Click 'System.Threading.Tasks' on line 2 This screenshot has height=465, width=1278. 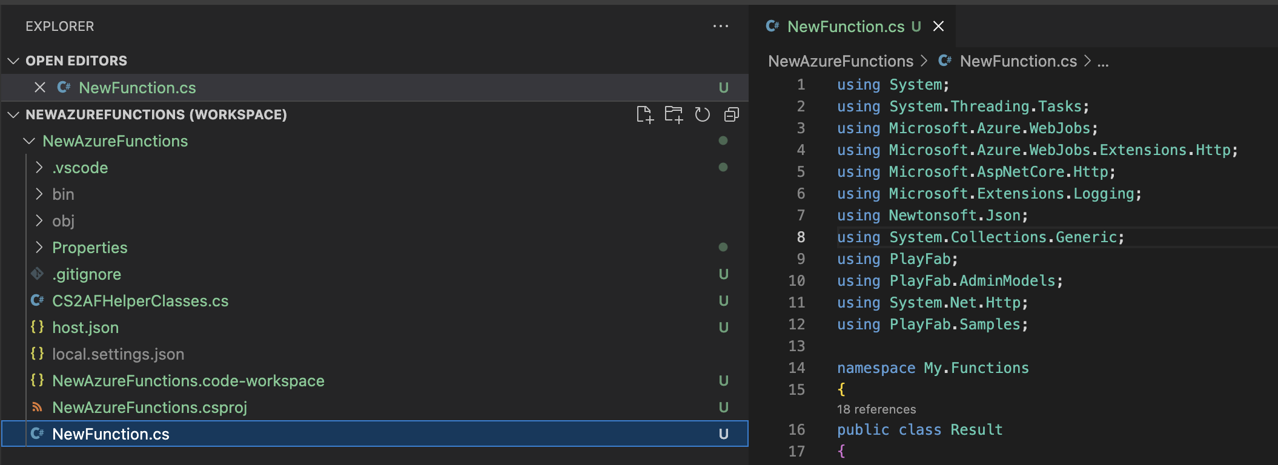(x=985, y=107)
